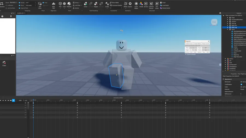Click the Insert Object button

pyautogui.click(x=136, y=5)
